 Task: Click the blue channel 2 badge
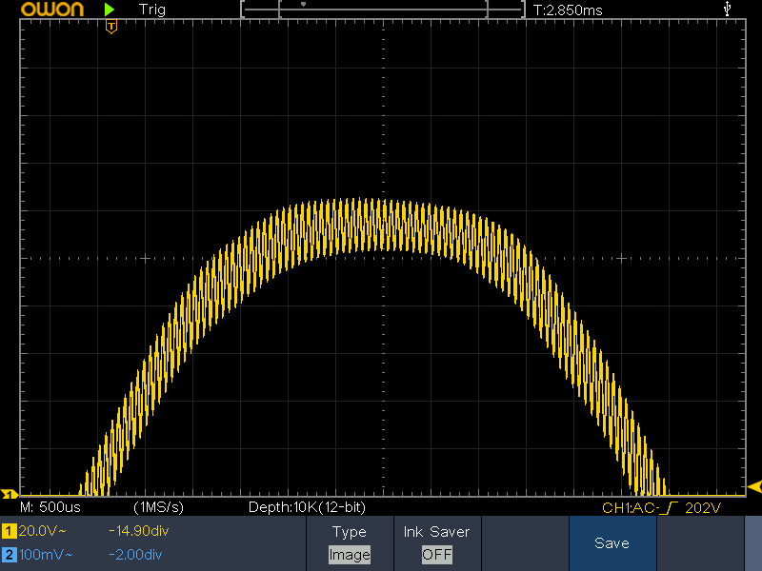(x=9, y=554)
